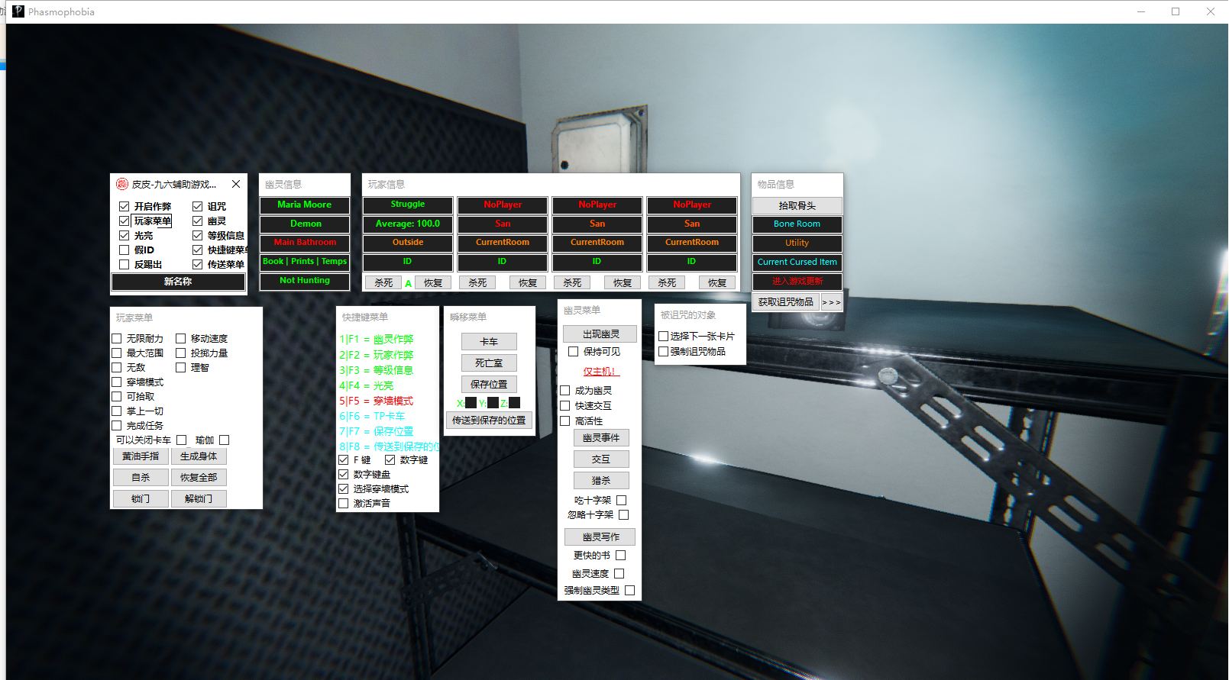The width and height of the screenshot is (1229, 680).
Task: Click the Current Cursed Item field
Action: [797, 263]
